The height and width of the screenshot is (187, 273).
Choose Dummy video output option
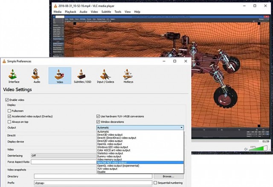[x=140, y=156]
